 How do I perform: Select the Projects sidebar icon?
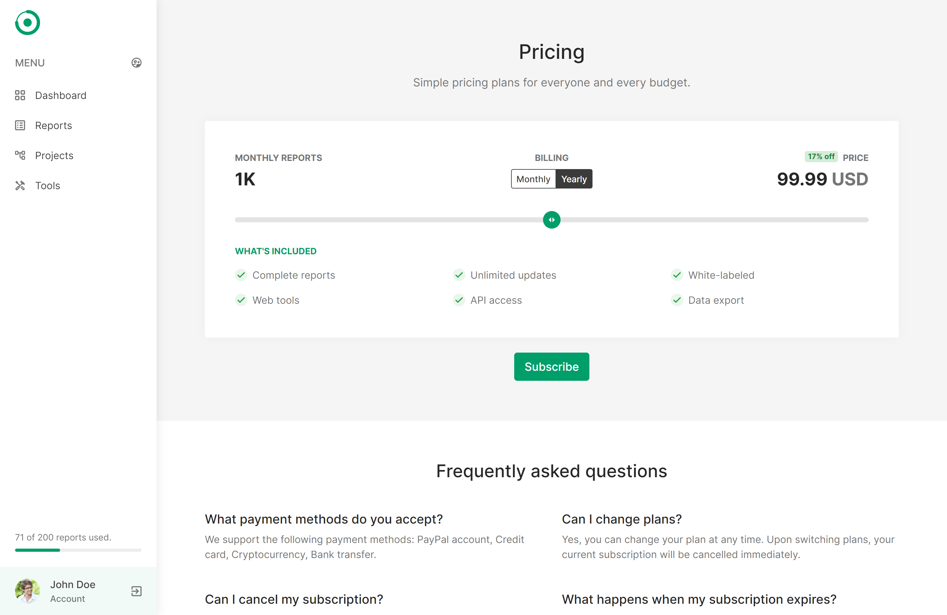coord(20,155)
